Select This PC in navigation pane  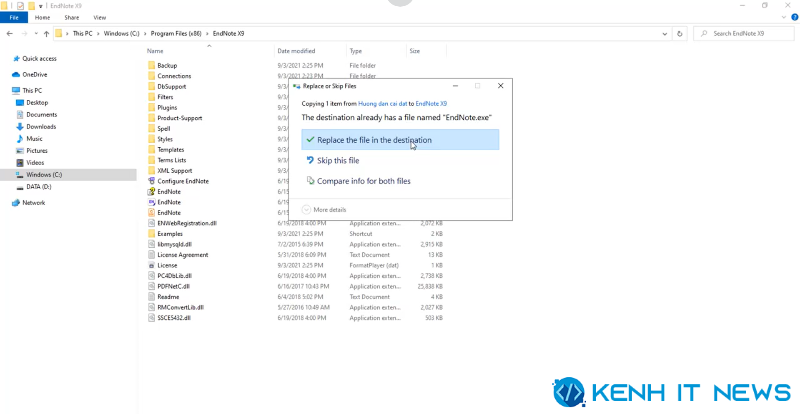click(x=32, y=90)
